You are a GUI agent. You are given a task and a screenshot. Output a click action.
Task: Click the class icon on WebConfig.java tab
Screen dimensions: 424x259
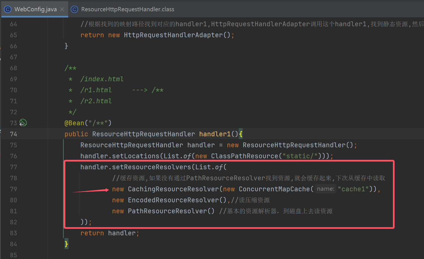(x=8, y=9)
